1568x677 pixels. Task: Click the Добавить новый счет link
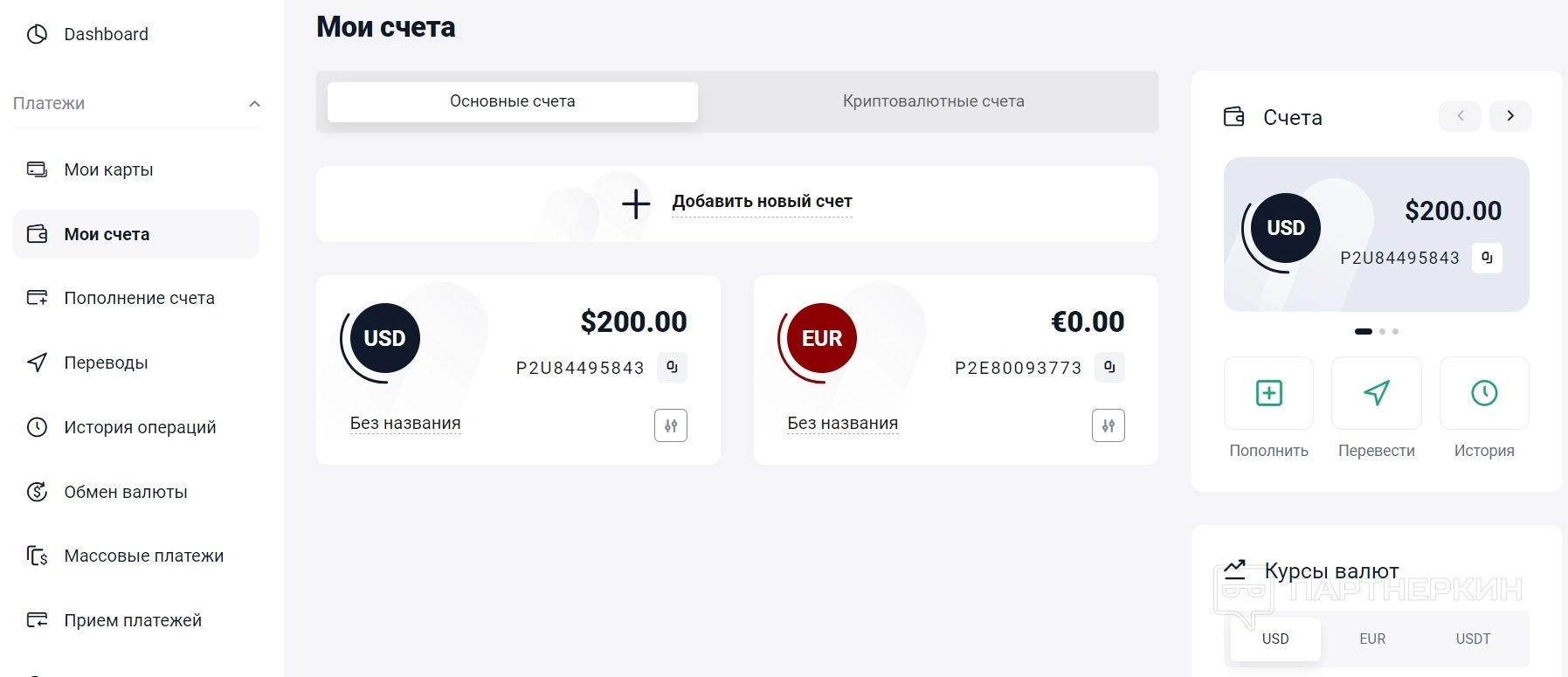[x=762, y=202]
